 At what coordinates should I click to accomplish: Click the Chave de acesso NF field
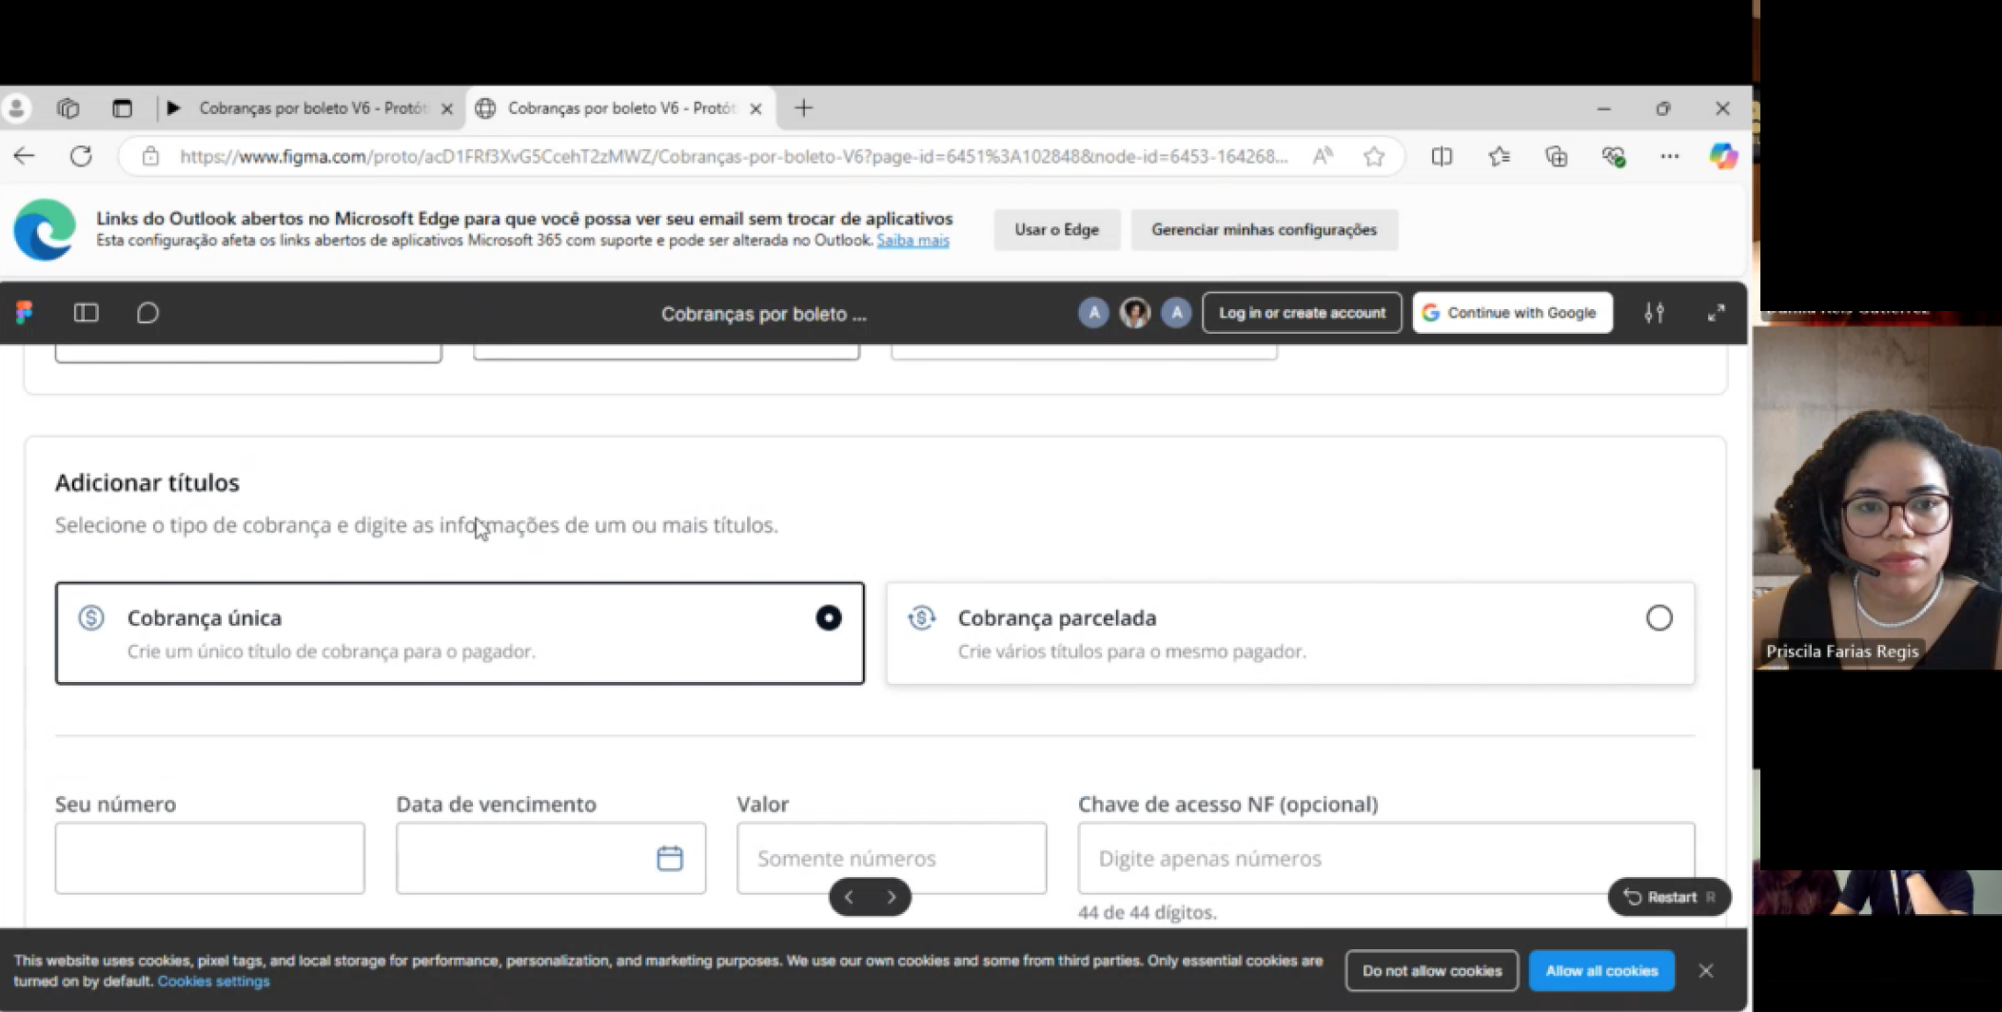pyautogui.click(x=1385, y=858)
